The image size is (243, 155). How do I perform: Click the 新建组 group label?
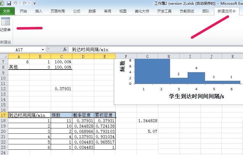[x=5, y=42]
